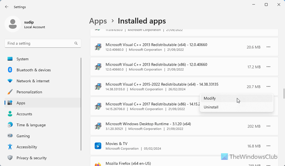Viewport: 285px width, 166px height.
Task: Click Visual C++ 2013 Redistributable (x86) title
Action: pos(156,64)
